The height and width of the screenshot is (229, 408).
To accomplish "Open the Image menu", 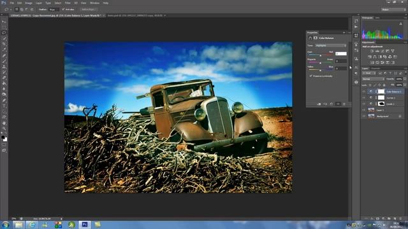I will click(x=29, y=3).
